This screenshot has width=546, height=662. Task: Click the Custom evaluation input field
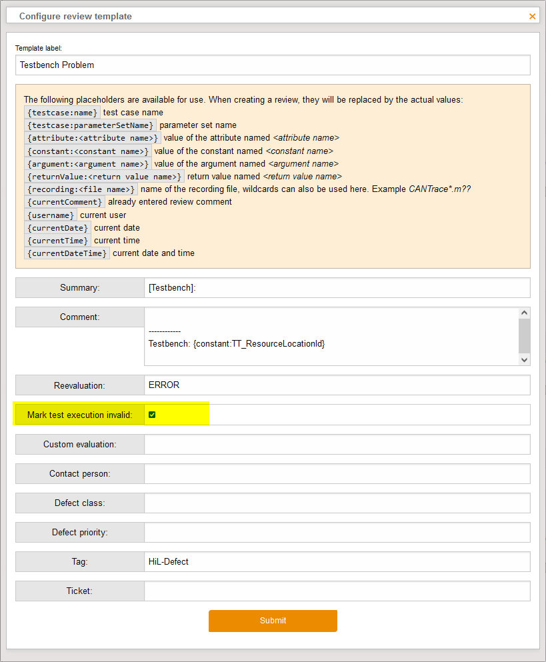pyautogui.click(x=337, y=444)
